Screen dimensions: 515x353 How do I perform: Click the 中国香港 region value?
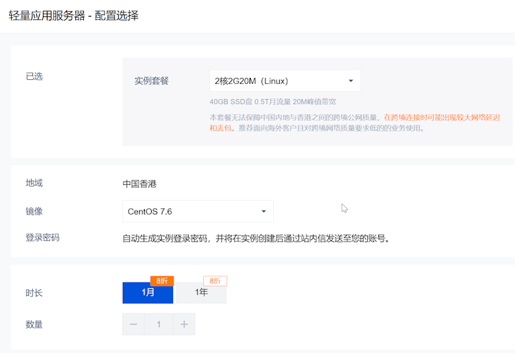click(x=139, y=184)
